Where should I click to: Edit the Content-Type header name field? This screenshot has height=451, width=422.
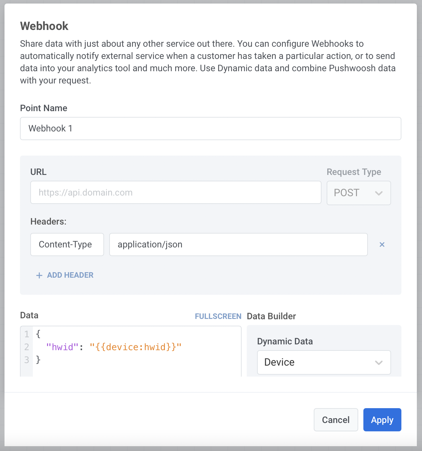[x=67, y=245]
